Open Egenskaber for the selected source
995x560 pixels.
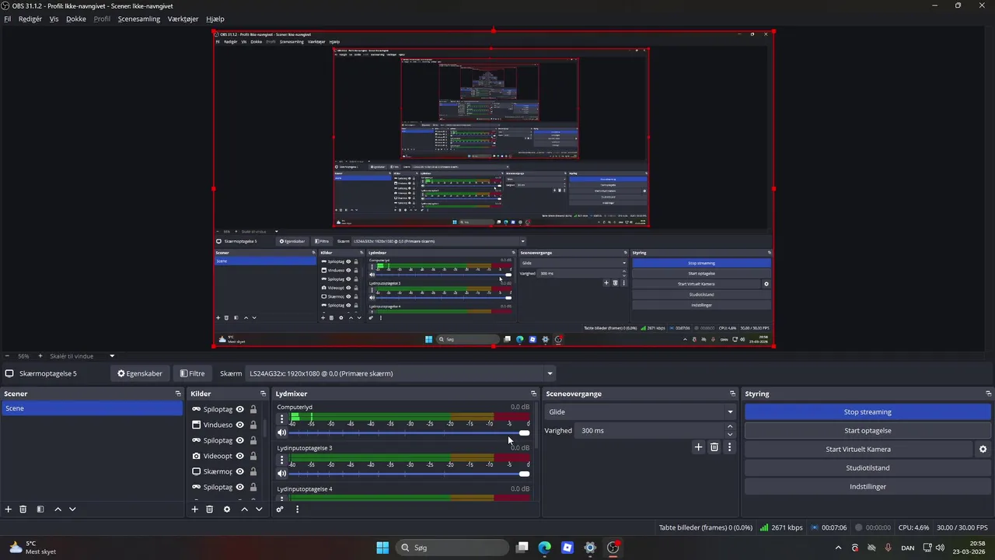[x=140, y=373]
